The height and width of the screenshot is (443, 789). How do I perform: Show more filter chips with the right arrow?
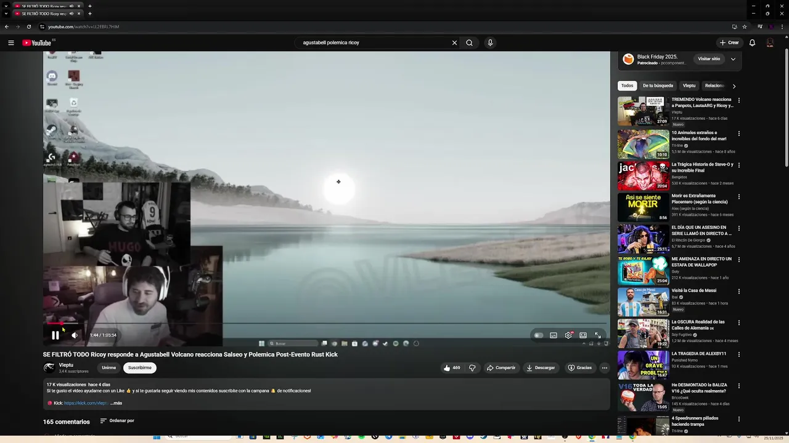click(x=734, y=86)
